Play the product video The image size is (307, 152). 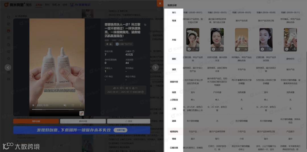point(33,105)
